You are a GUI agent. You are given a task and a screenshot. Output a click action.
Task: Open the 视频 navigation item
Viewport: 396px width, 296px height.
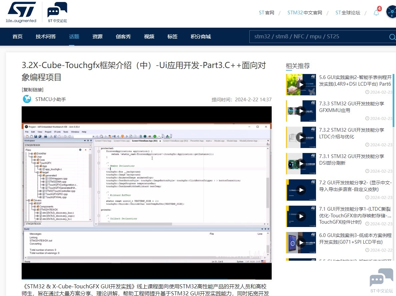[149, 37]
